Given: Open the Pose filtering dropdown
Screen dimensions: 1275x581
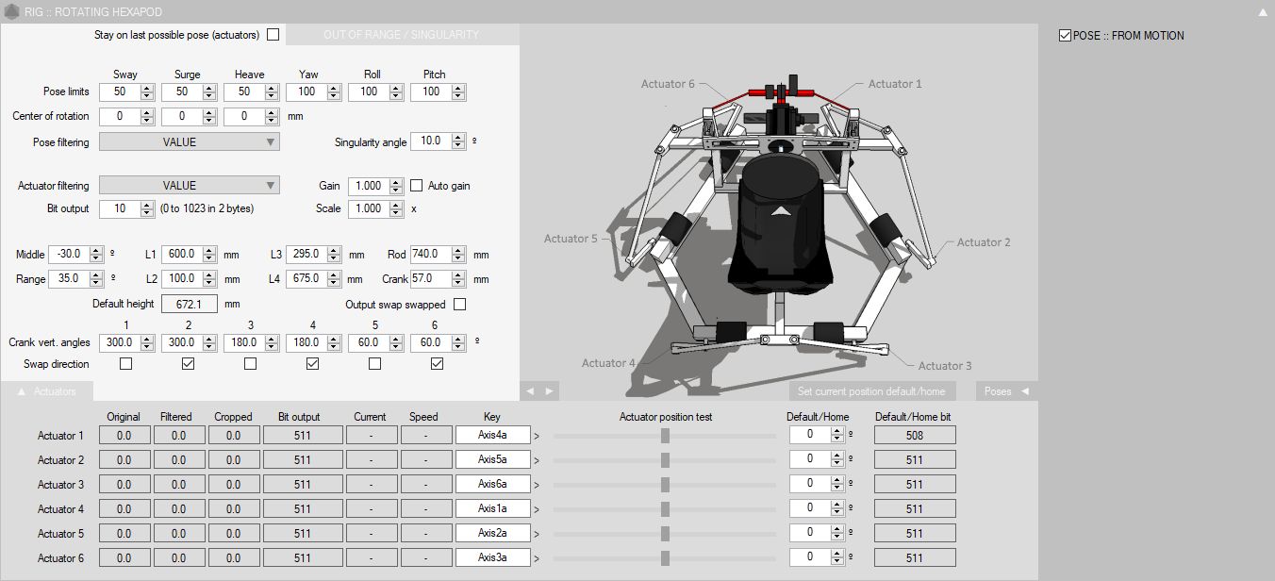Looking at the screenshot, I should pyautogui.click(x=189, y=141).
